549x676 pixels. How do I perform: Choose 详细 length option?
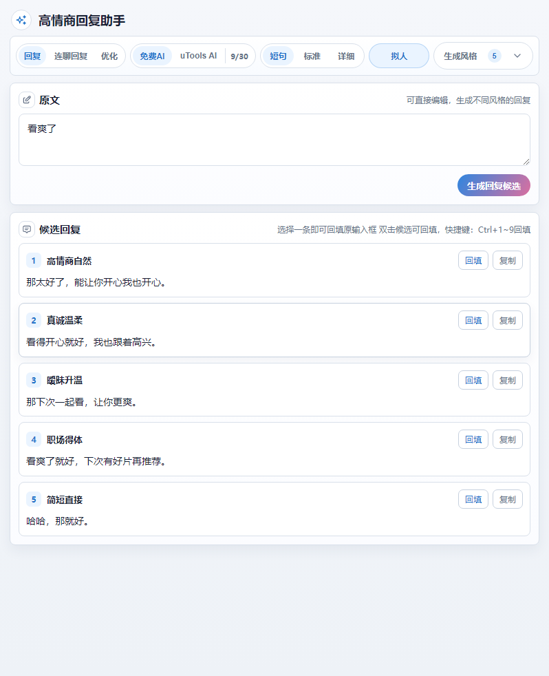pos(345,56)
